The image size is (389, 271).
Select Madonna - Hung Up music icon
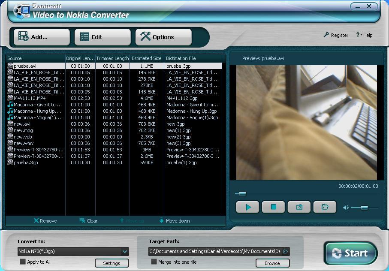(10, 111)
